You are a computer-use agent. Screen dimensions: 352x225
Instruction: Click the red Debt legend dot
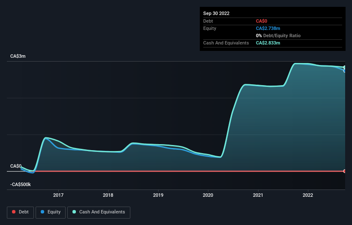pyautogui.click(x=14, y=212)
